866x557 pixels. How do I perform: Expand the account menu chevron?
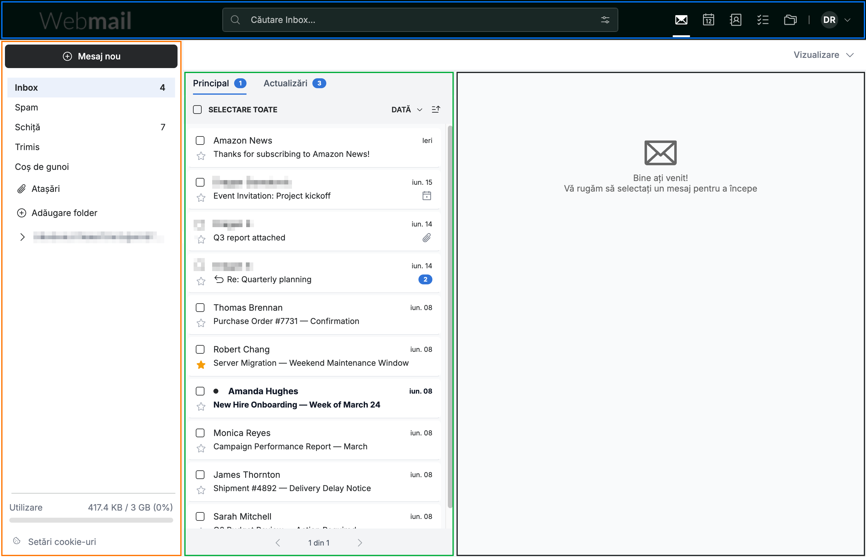pos(847,20)
